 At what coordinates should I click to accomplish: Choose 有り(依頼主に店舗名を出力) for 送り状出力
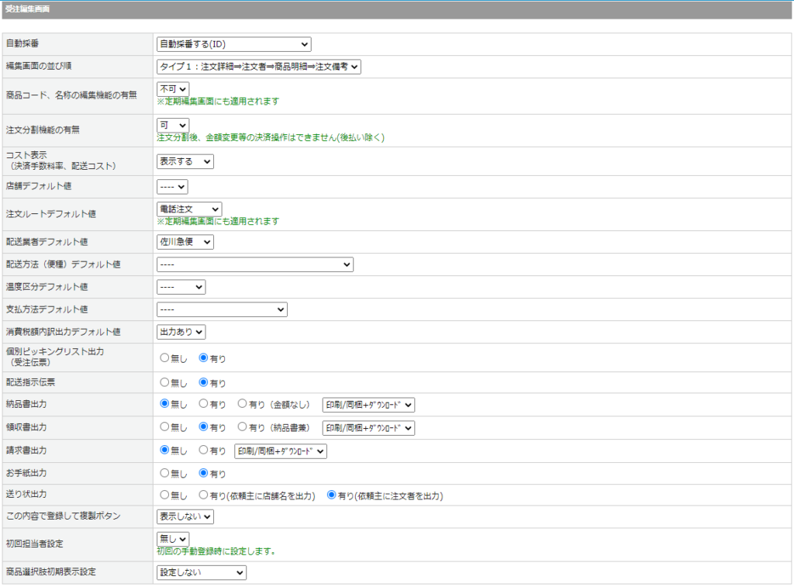[x=204, y=495]
